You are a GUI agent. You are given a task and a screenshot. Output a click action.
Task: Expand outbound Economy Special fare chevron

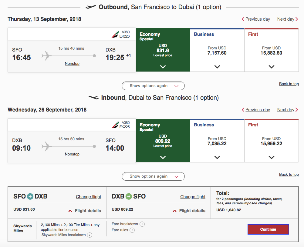point(163,67)
